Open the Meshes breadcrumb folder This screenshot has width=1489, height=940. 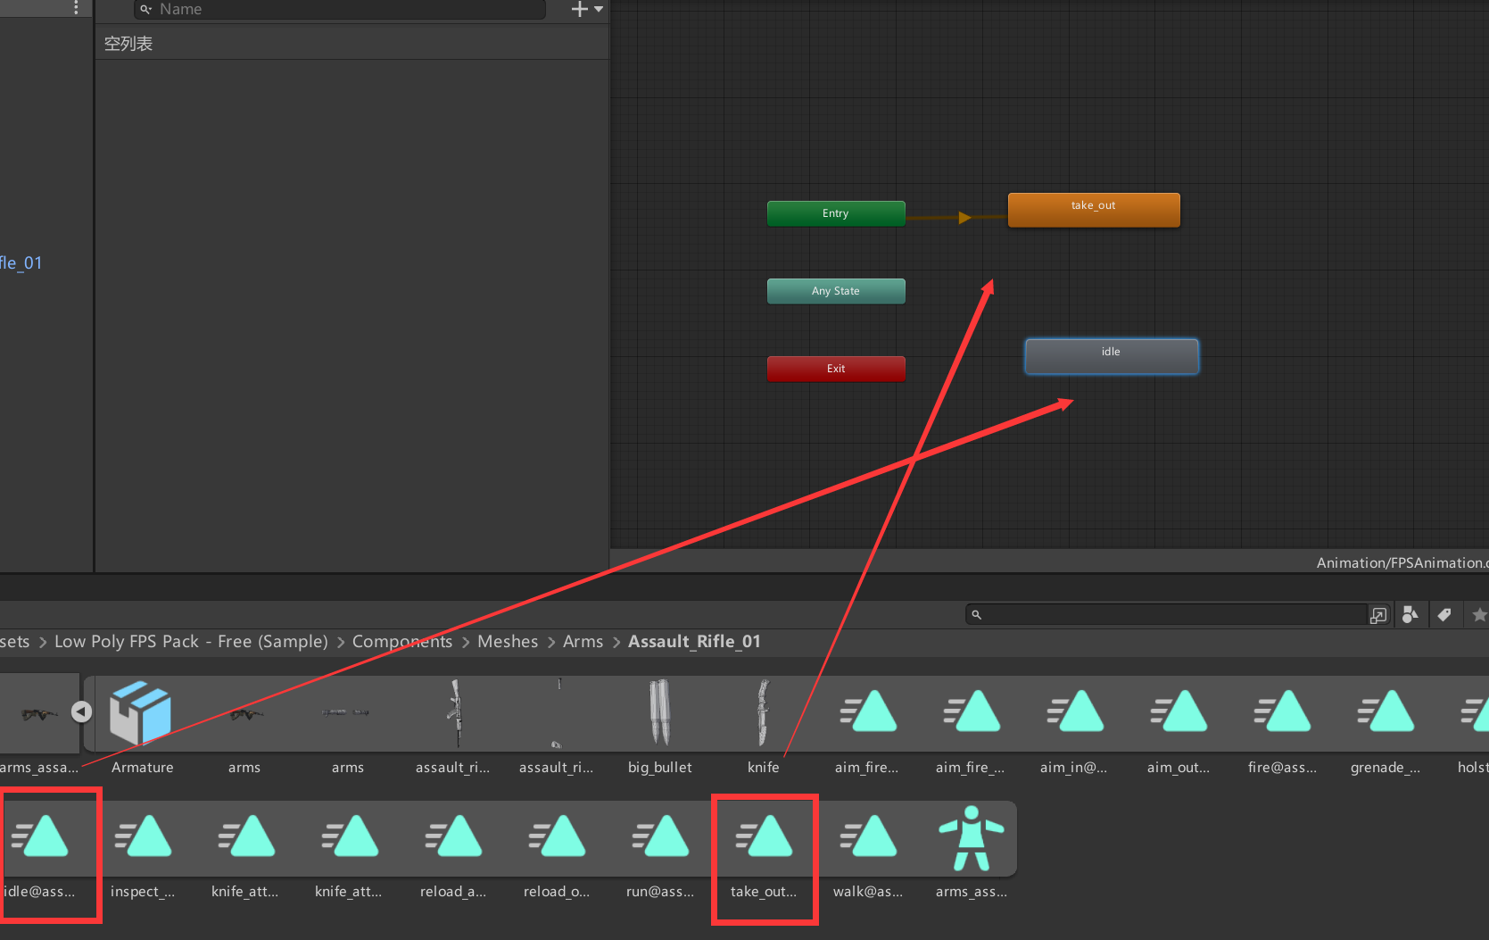click(x=508, y=641)
